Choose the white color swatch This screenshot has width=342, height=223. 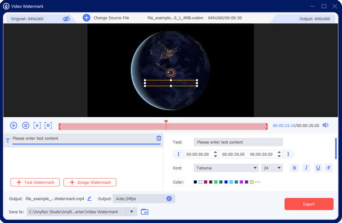[201, 182]
